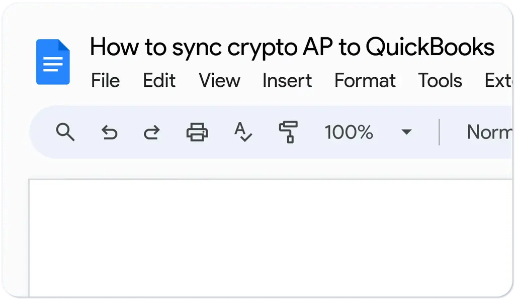Print the document with printer icon
Screen dimensions: 515x299
coord(197,132)
